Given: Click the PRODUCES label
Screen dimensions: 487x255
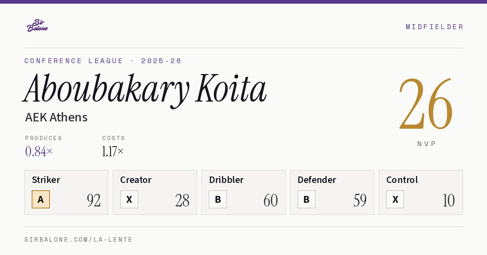Looking at the screenshot, I should click(44, 138).
